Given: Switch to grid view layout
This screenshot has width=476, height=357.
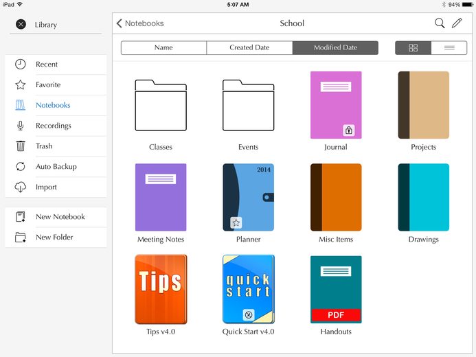Looking at the screenshot, I should pyautogui.click(x=413, y=47).
